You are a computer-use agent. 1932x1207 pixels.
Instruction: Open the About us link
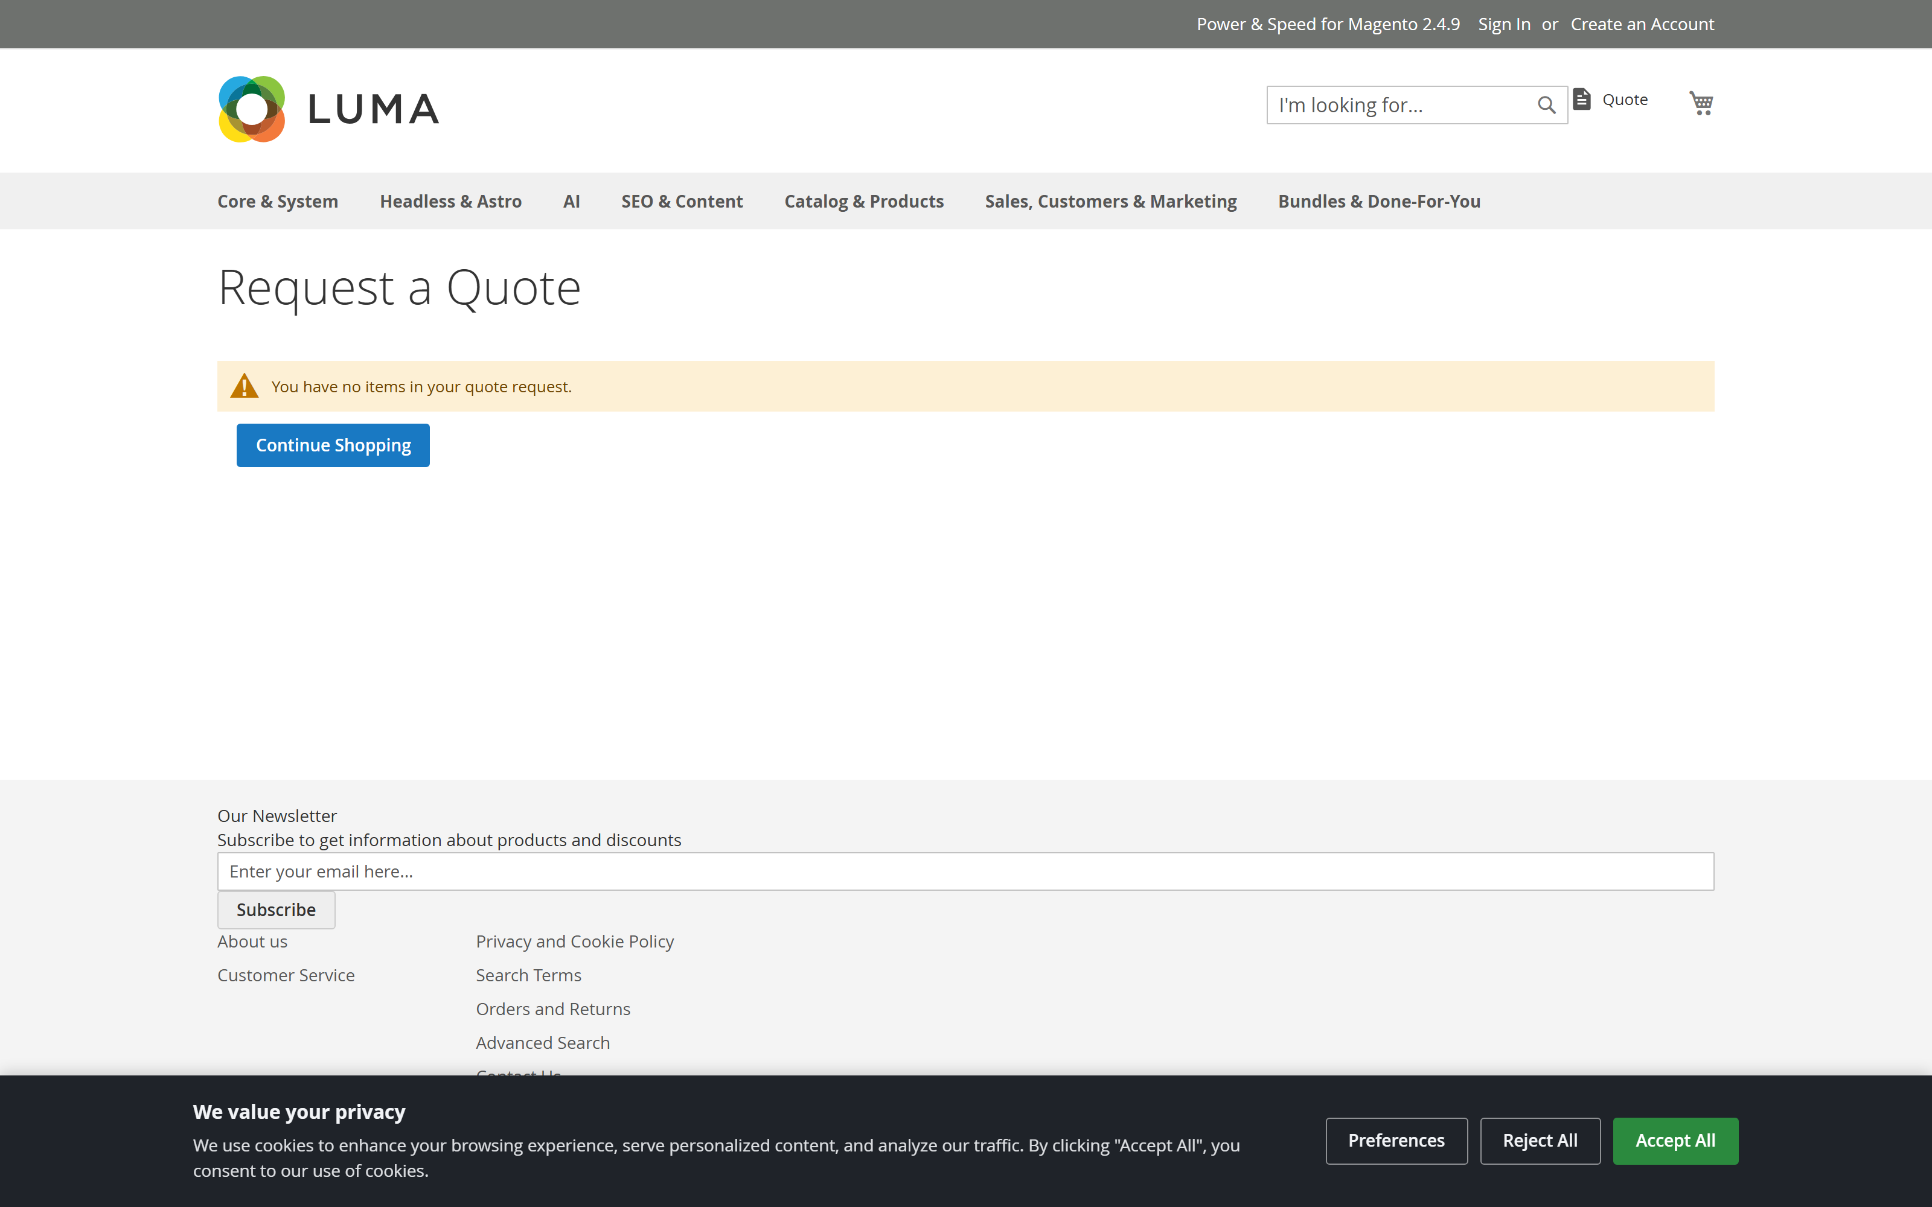pos(252,942)
